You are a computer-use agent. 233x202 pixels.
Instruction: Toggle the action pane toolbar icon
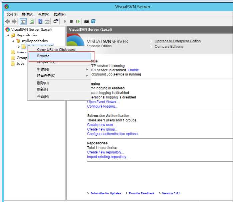pyautogui.click(x=47, y=22)
